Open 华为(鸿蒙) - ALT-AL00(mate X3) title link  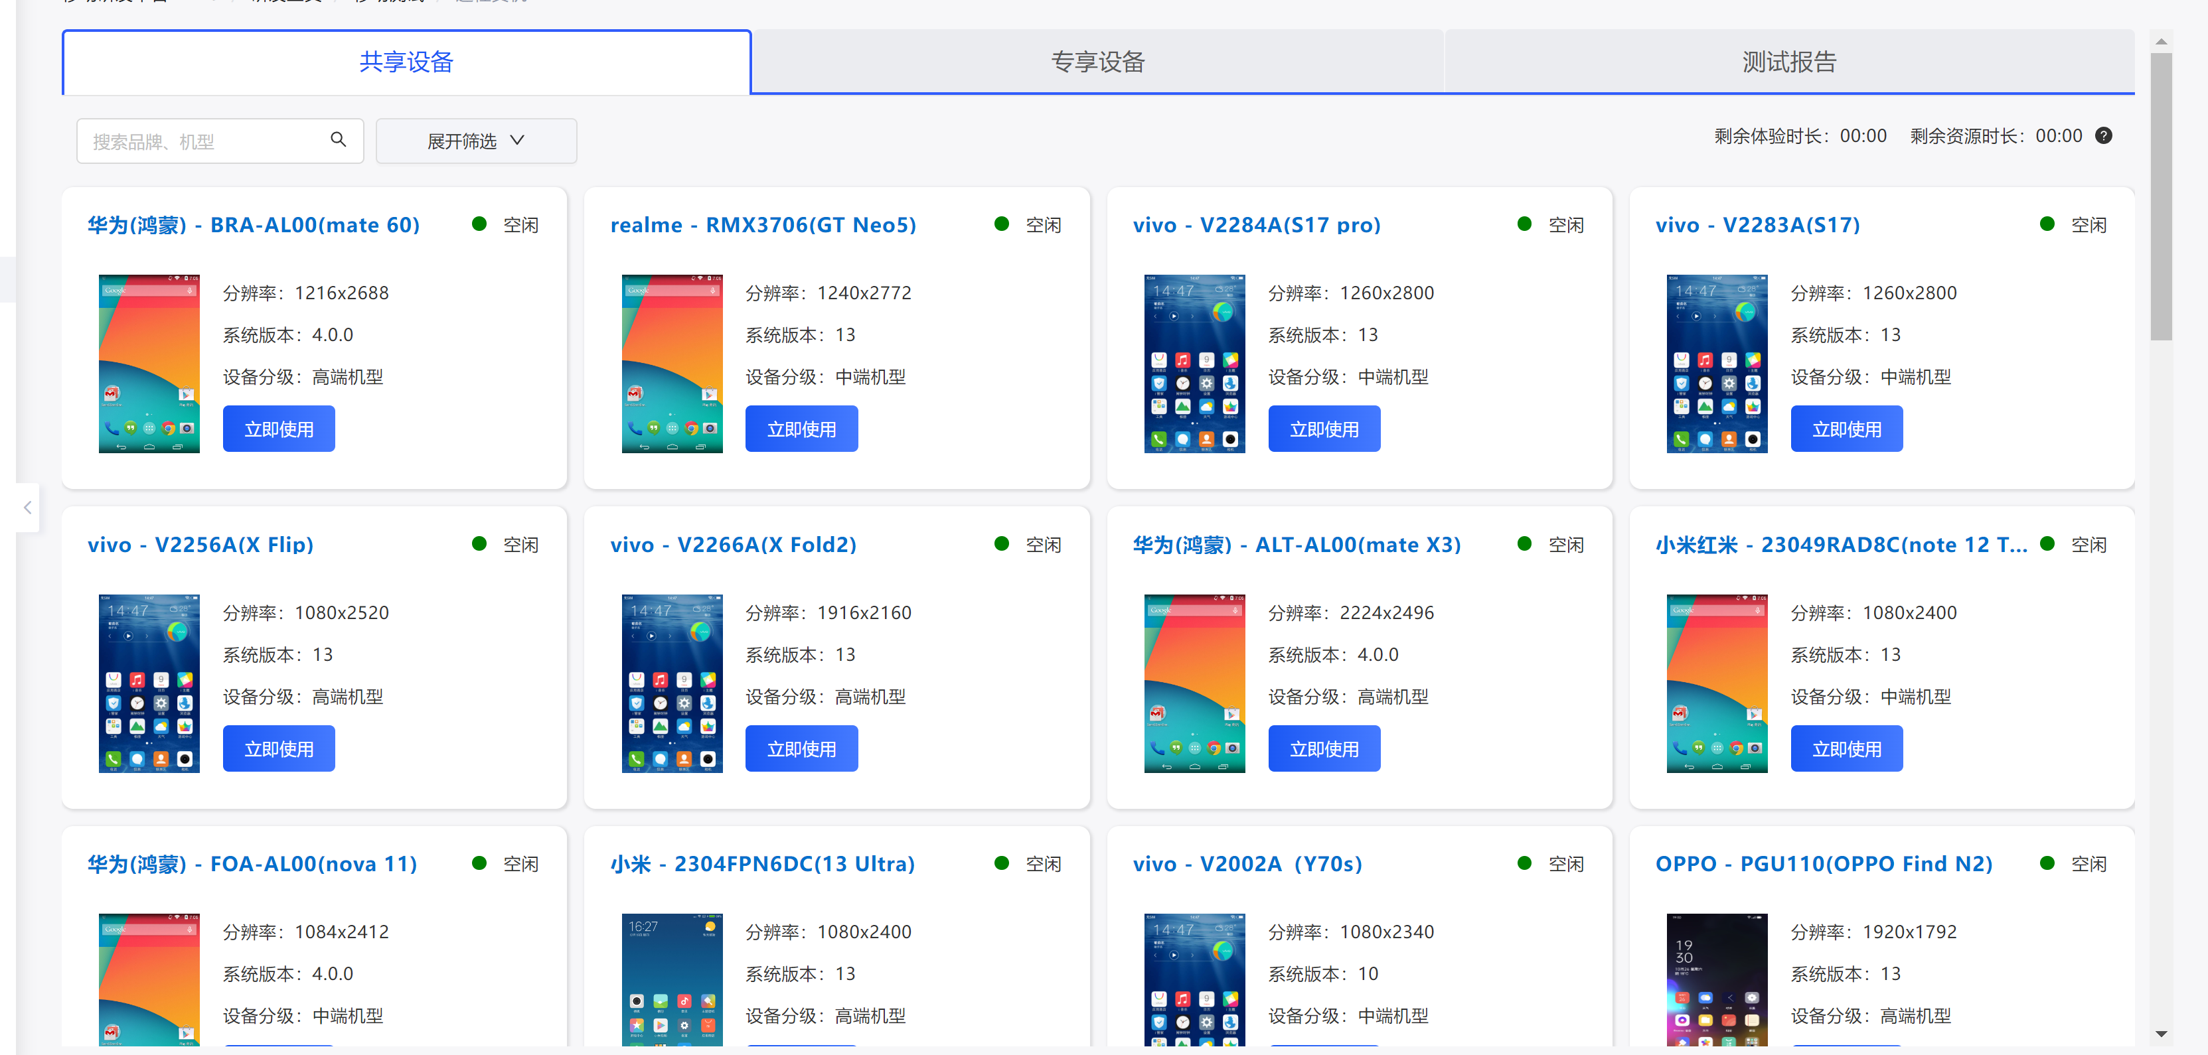1297,544
